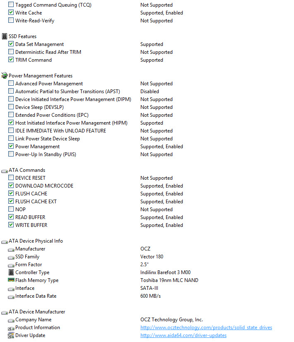Screen dimensions: 294x342
Task: Click the Interface Data Rate row icon
Action: 11,296
